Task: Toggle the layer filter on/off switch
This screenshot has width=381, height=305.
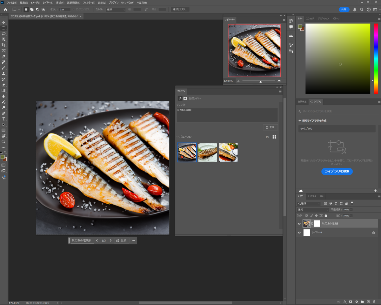Action: [x=352, y=203]
